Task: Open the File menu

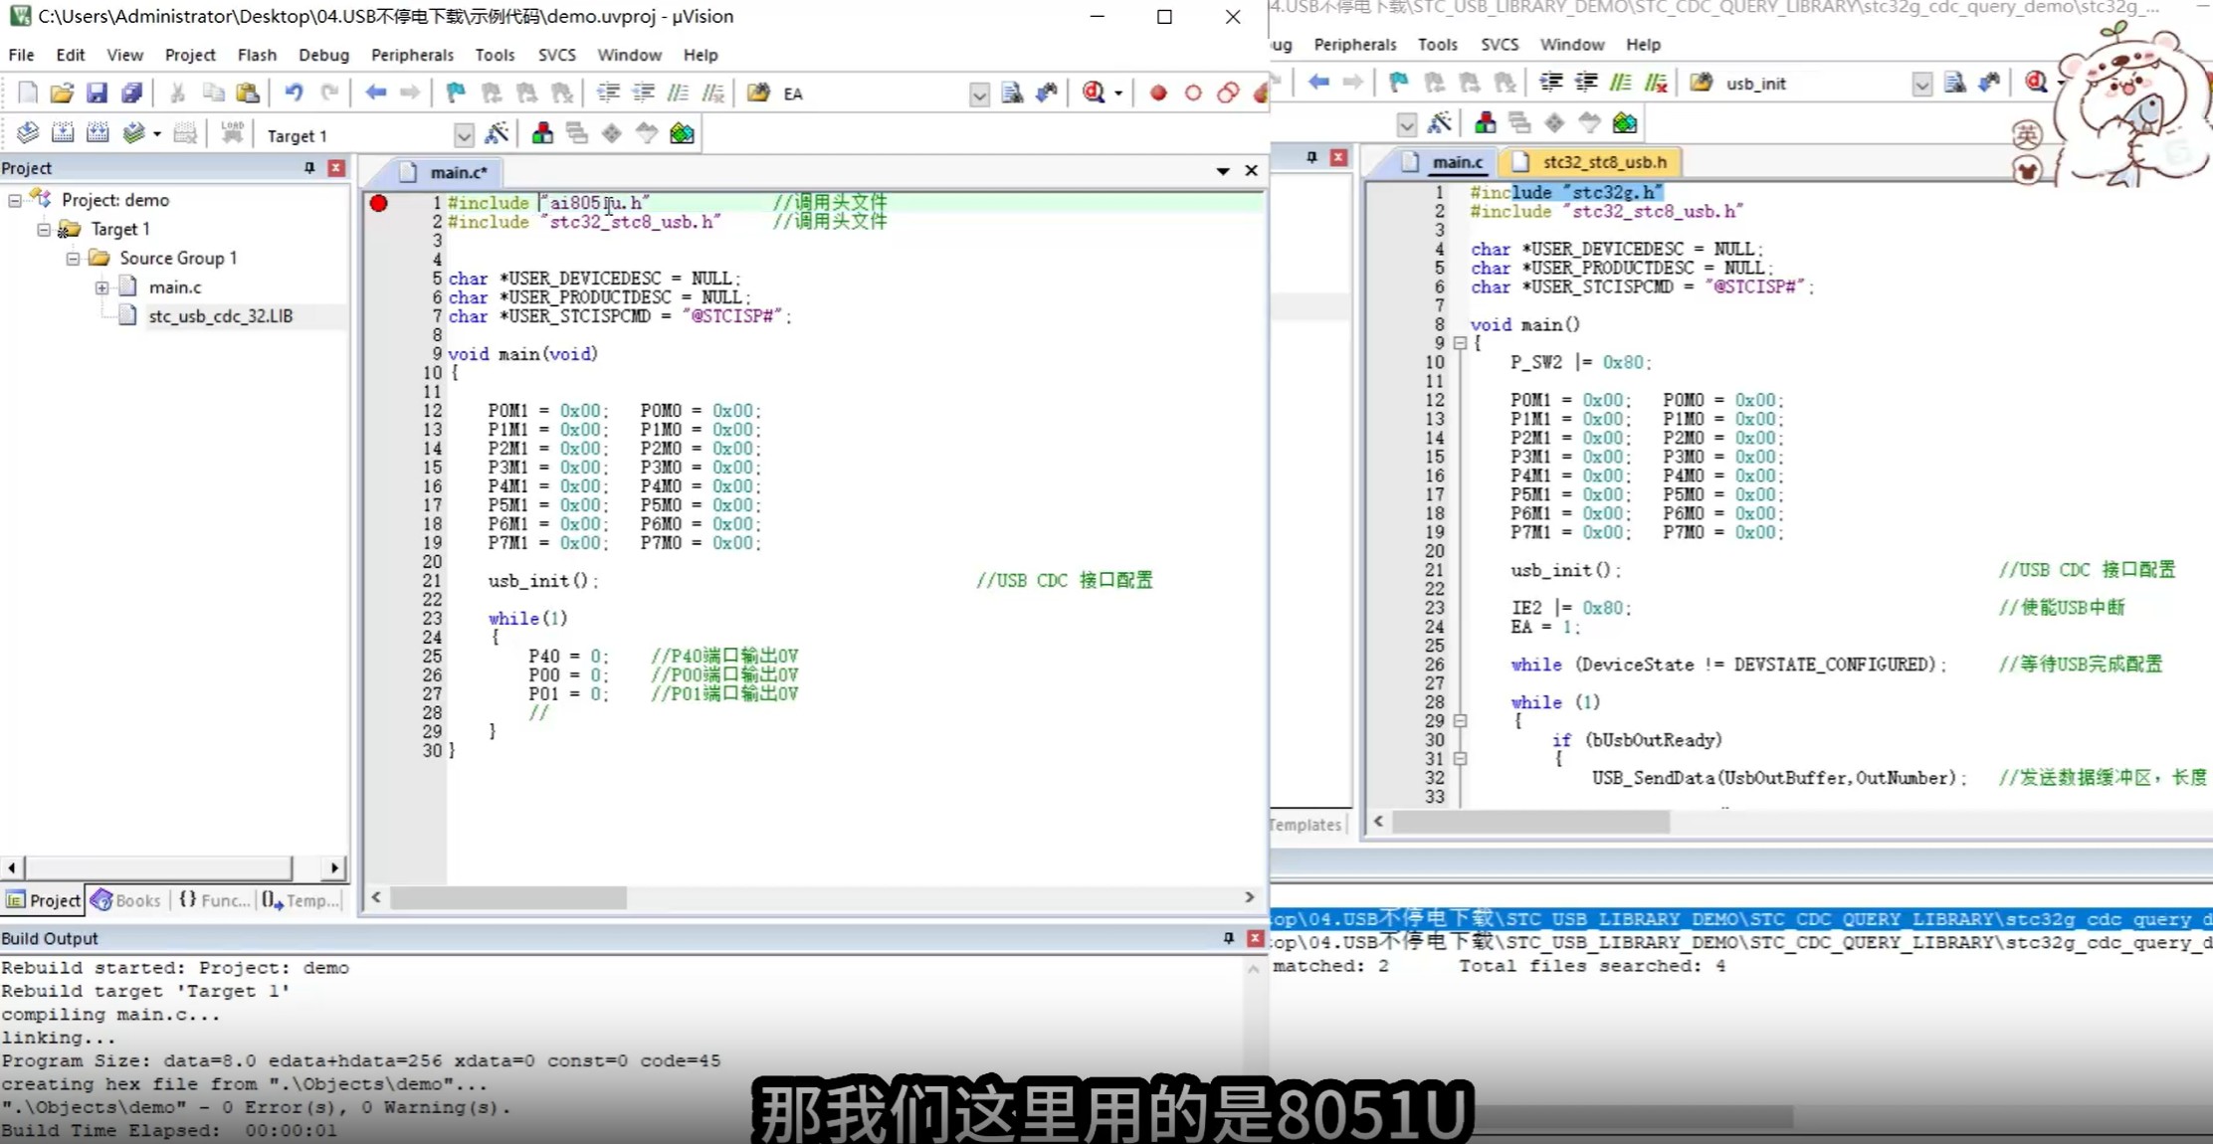Action: pos(21,55)
